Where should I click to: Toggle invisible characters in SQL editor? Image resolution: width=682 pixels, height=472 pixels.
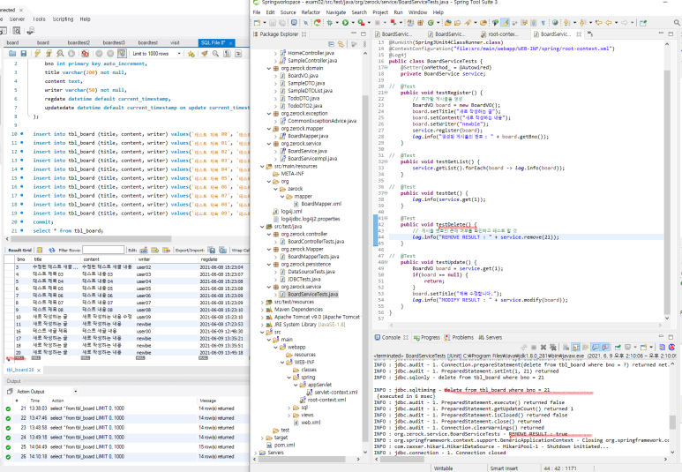click(x=227, y=54)
